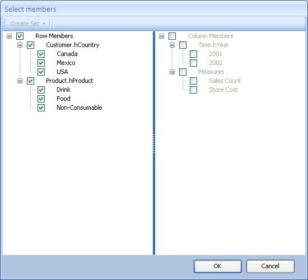Check the Column Members checkbox
Image resolution: width=308 pixels, height=280 pixels.
[172, 36]
